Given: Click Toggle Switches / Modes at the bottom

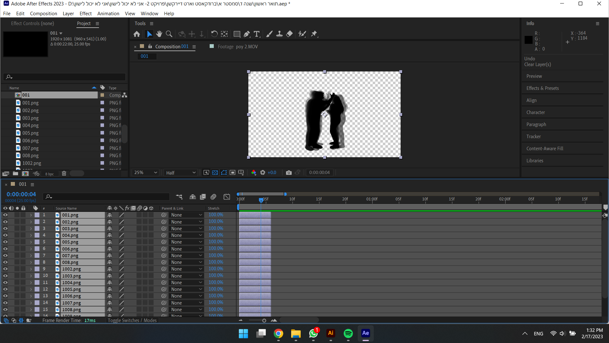Looking at the screenshot, I should (132, 320).
